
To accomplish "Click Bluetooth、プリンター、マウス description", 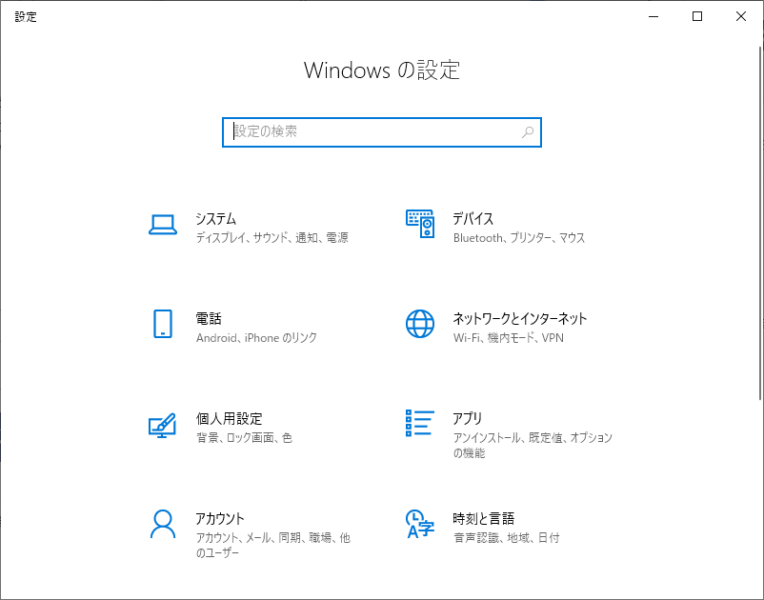I will click(x=519, y=238).
